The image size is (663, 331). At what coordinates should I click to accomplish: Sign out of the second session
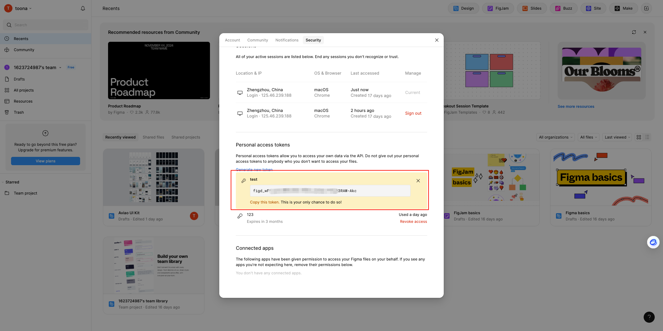pos(413,113)
